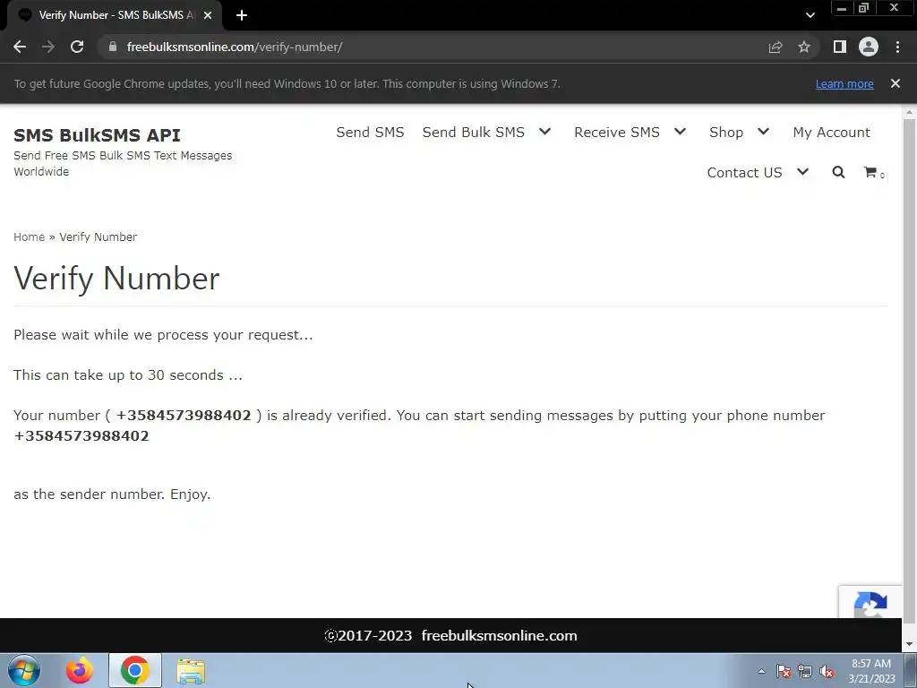Dismiss the Chrome updates notification bar

click(x=896, y=83)
